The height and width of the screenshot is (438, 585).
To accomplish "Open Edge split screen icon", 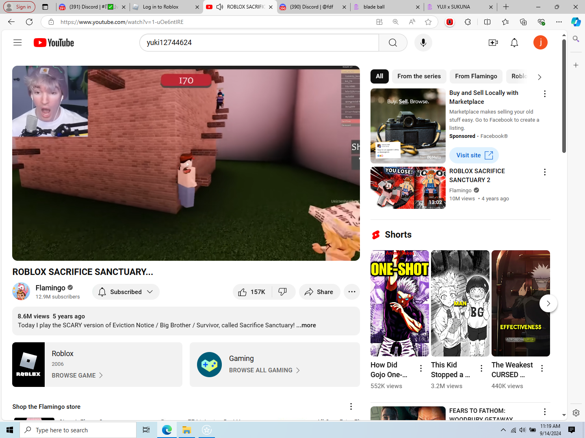I will click(x=487, y=22).
